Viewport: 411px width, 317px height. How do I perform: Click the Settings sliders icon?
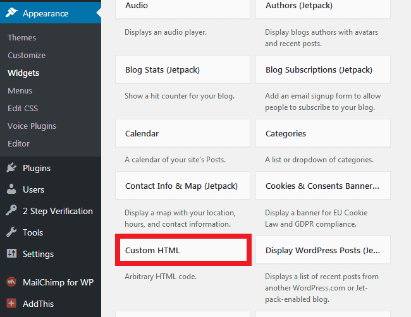pos(11,253)
